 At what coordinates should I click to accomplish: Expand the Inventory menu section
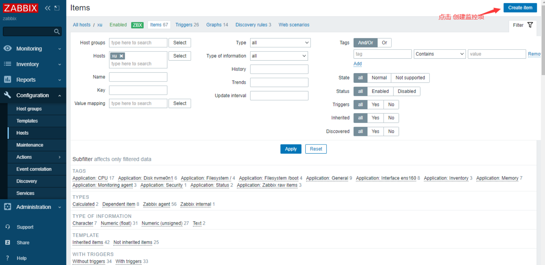(x=60, y=65)
